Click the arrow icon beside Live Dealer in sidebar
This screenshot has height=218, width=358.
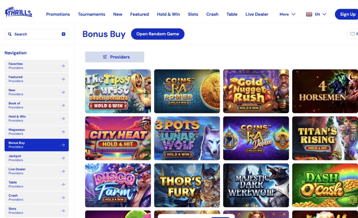(x=63, y=171)
